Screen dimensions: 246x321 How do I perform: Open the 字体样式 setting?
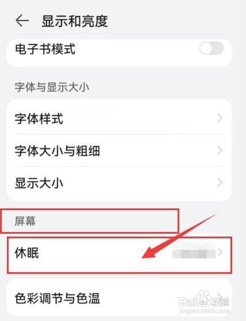pos(119,118)
